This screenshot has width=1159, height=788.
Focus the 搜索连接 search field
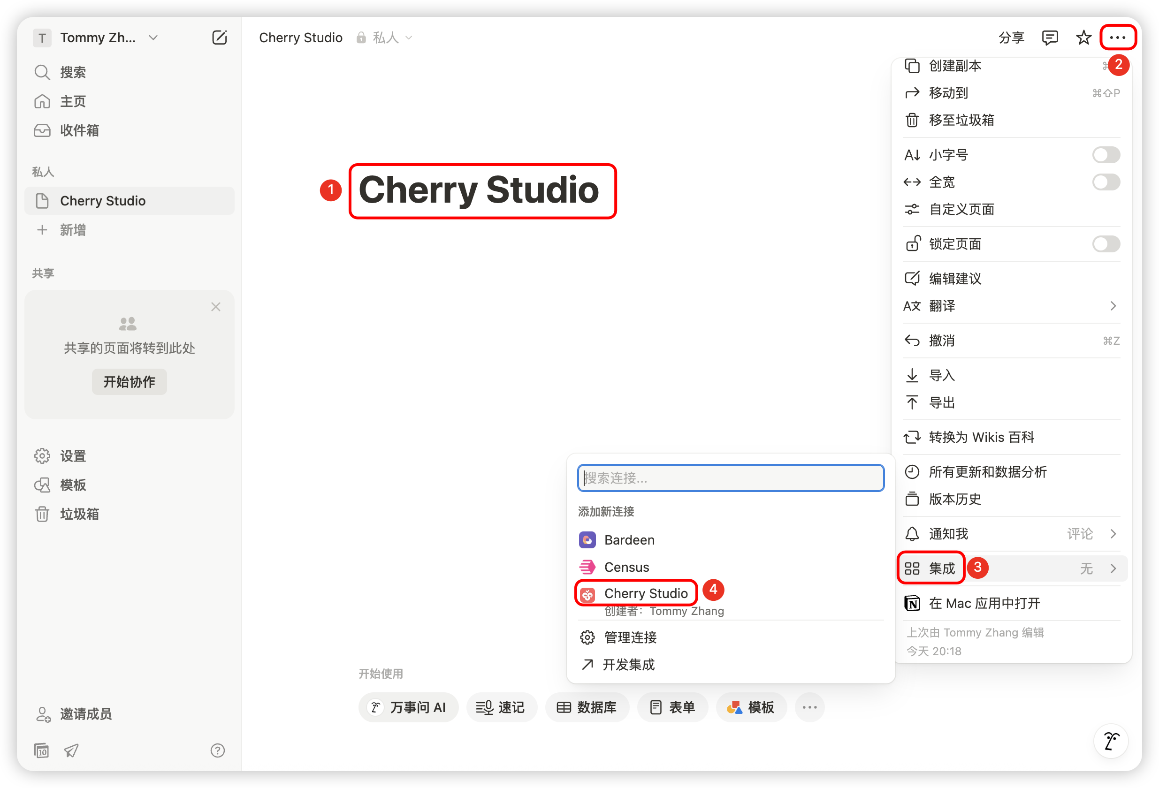point(730,478)
